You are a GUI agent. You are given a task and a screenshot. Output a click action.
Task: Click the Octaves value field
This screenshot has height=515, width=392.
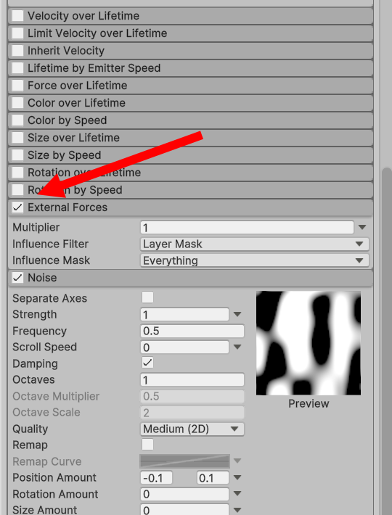(x=192, y=379)
